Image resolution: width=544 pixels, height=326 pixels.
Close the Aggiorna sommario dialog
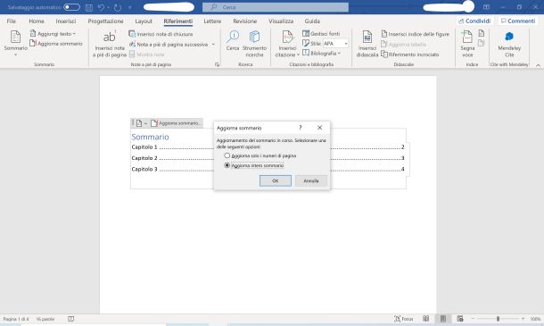click(319, 128)
